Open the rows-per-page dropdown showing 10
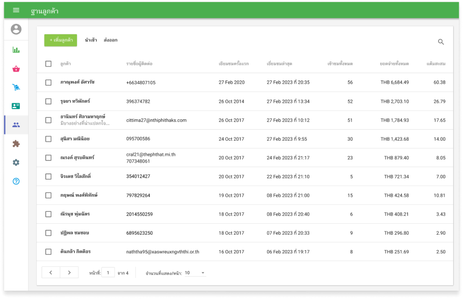Viewport: 463px width, 299px height. click(x=195, y=273)
